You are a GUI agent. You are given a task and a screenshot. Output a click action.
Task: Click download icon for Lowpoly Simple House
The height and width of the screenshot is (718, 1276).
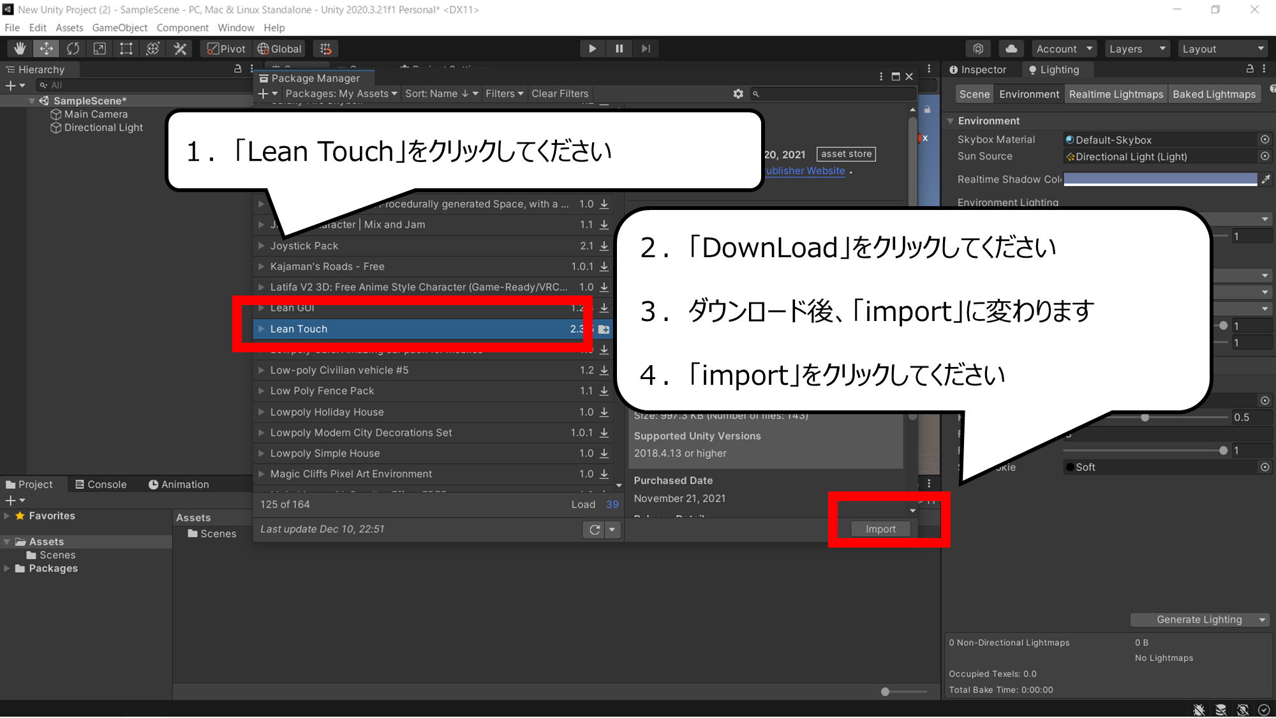(x=604, y=453)
